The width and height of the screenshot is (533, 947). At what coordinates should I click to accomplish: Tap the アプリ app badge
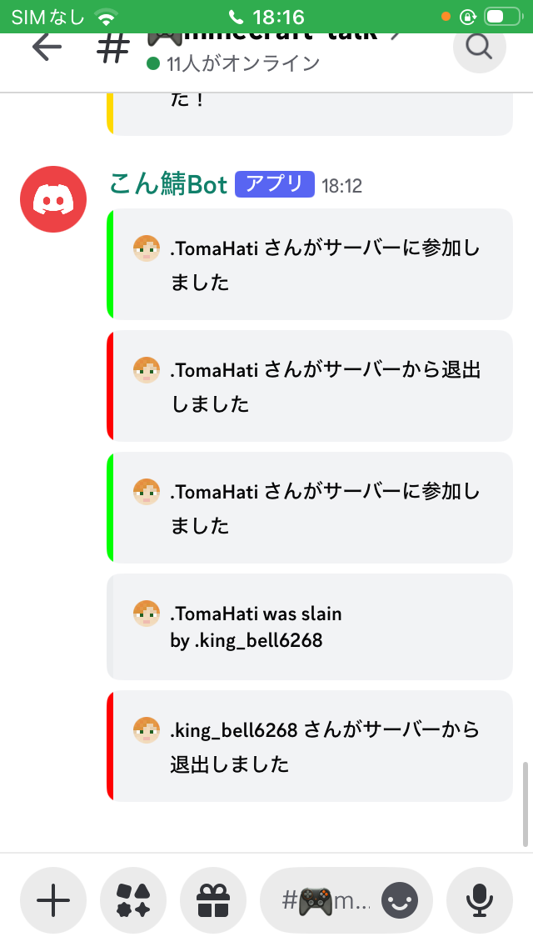click(275, 184)
